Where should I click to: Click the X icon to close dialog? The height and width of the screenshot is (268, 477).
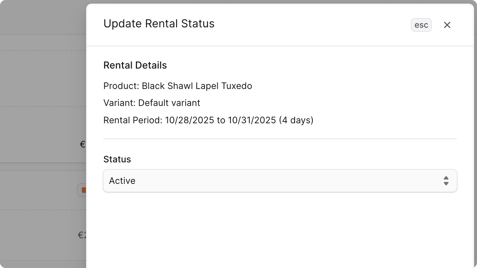[447, 25]
